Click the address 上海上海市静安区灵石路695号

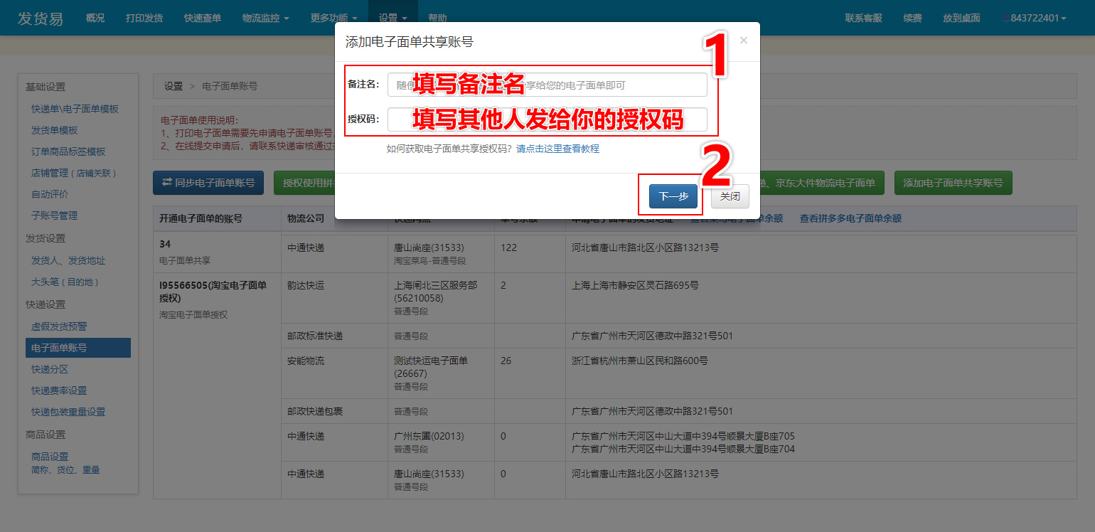pos(635,285)
